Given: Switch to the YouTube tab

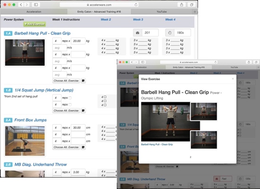Looking at the screenshot, I should pos(162,12).
